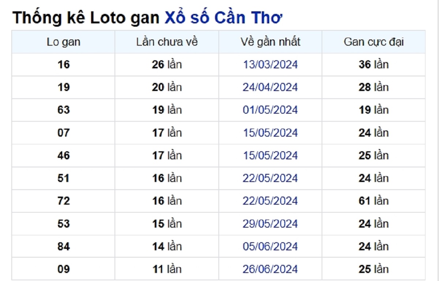439x281 pixels.
Task: Select the Về gần nhất column header
Action: coord(270,42)
